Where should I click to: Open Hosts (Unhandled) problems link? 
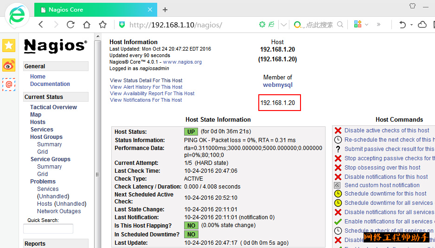tap(62, 204)
